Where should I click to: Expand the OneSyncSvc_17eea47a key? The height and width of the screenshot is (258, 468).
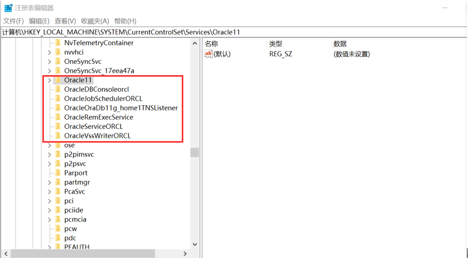[x=49, y=71]
